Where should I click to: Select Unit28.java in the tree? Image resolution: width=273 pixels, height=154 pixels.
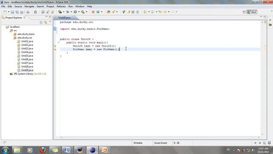(27, 67)
